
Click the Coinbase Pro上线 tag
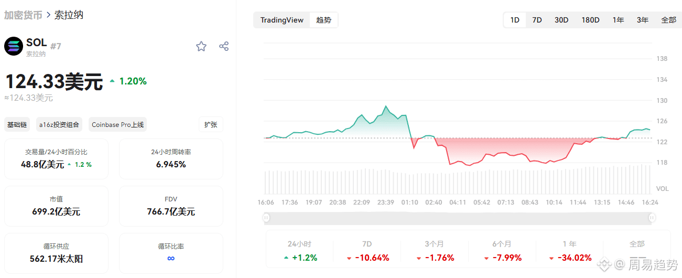pyautogui.click(x=117, y=125)
